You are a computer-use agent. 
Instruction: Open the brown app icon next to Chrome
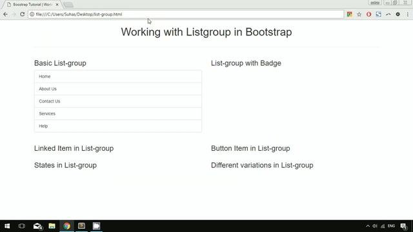tap(82, 226)
